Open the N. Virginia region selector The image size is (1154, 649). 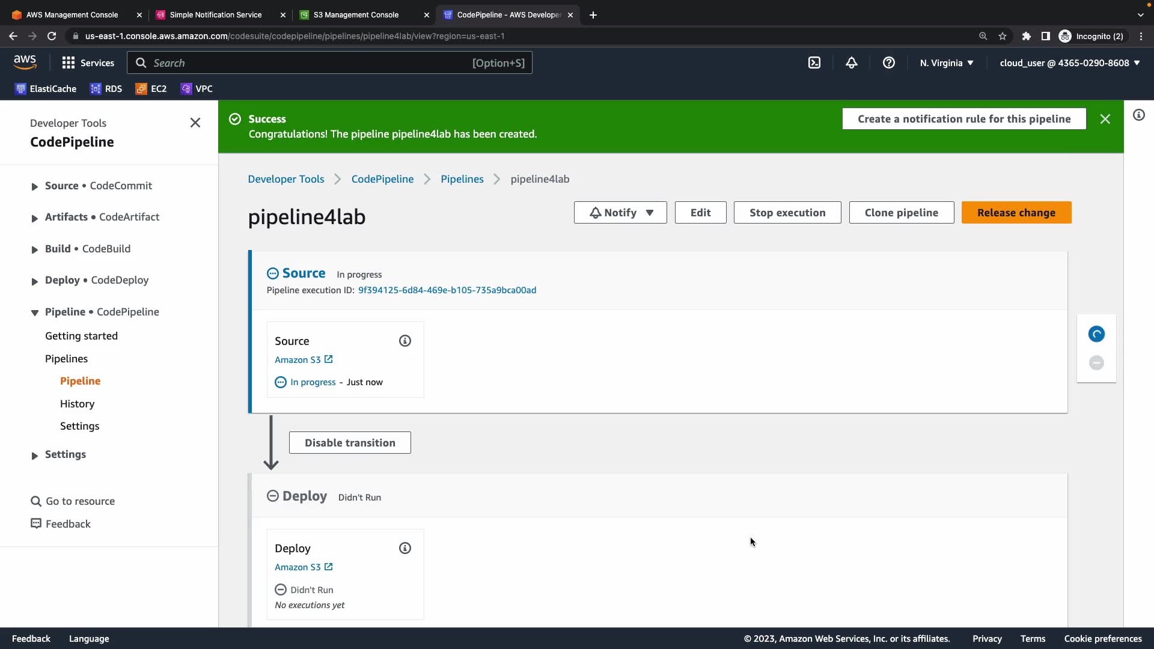947,62
